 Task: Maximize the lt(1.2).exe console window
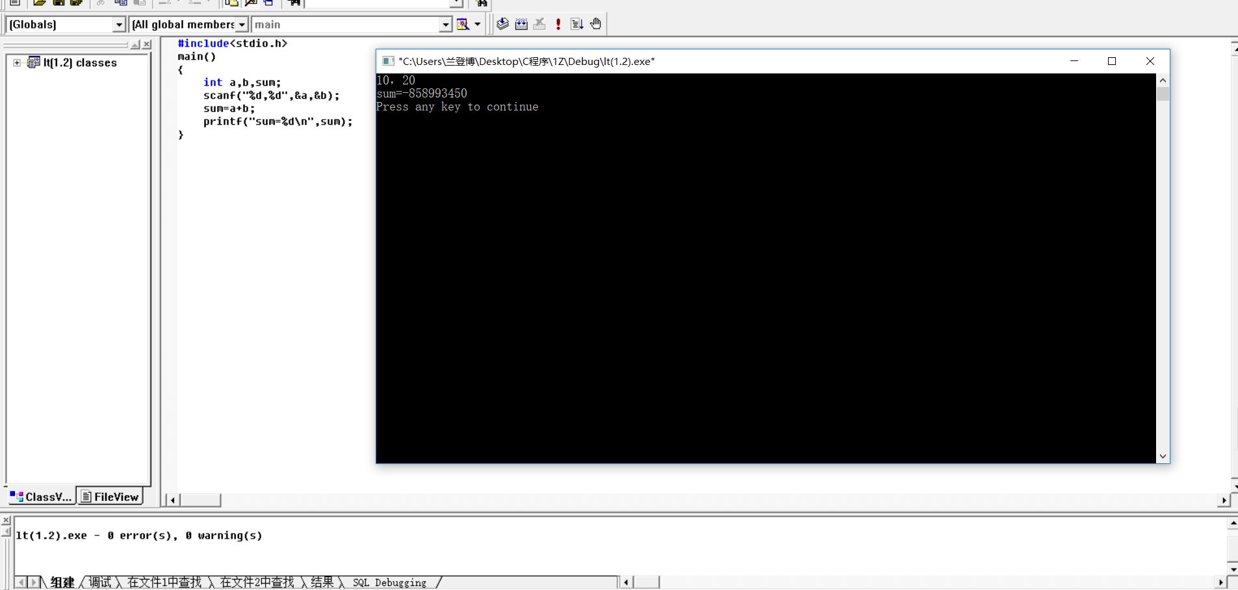pyautogui.click(x=1112, y=61)
